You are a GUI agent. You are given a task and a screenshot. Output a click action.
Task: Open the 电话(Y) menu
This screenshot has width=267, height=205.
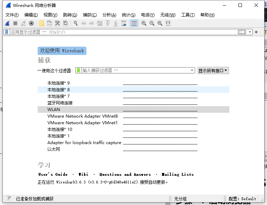(148, 15)
